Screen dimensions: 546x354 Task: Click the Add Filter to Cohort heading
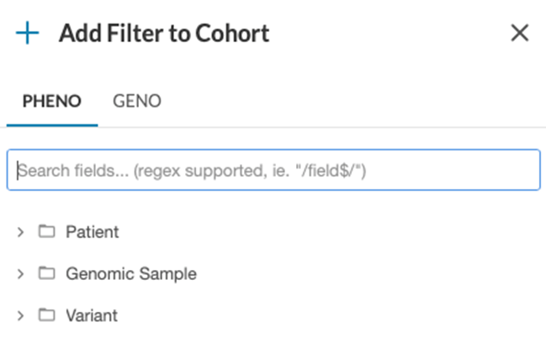click(164, 33)
